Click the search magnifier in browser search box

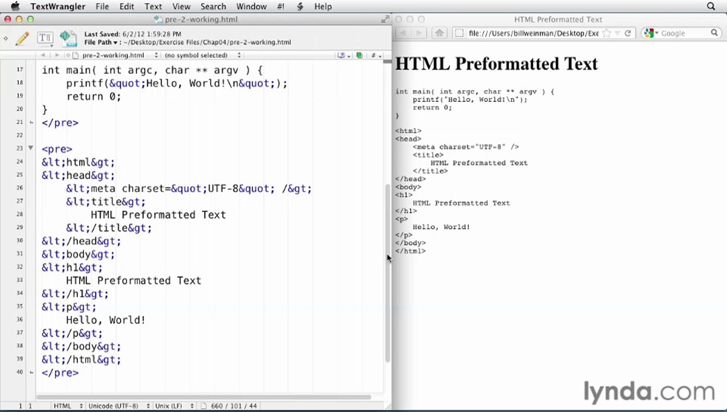click(x=714, y=33)
